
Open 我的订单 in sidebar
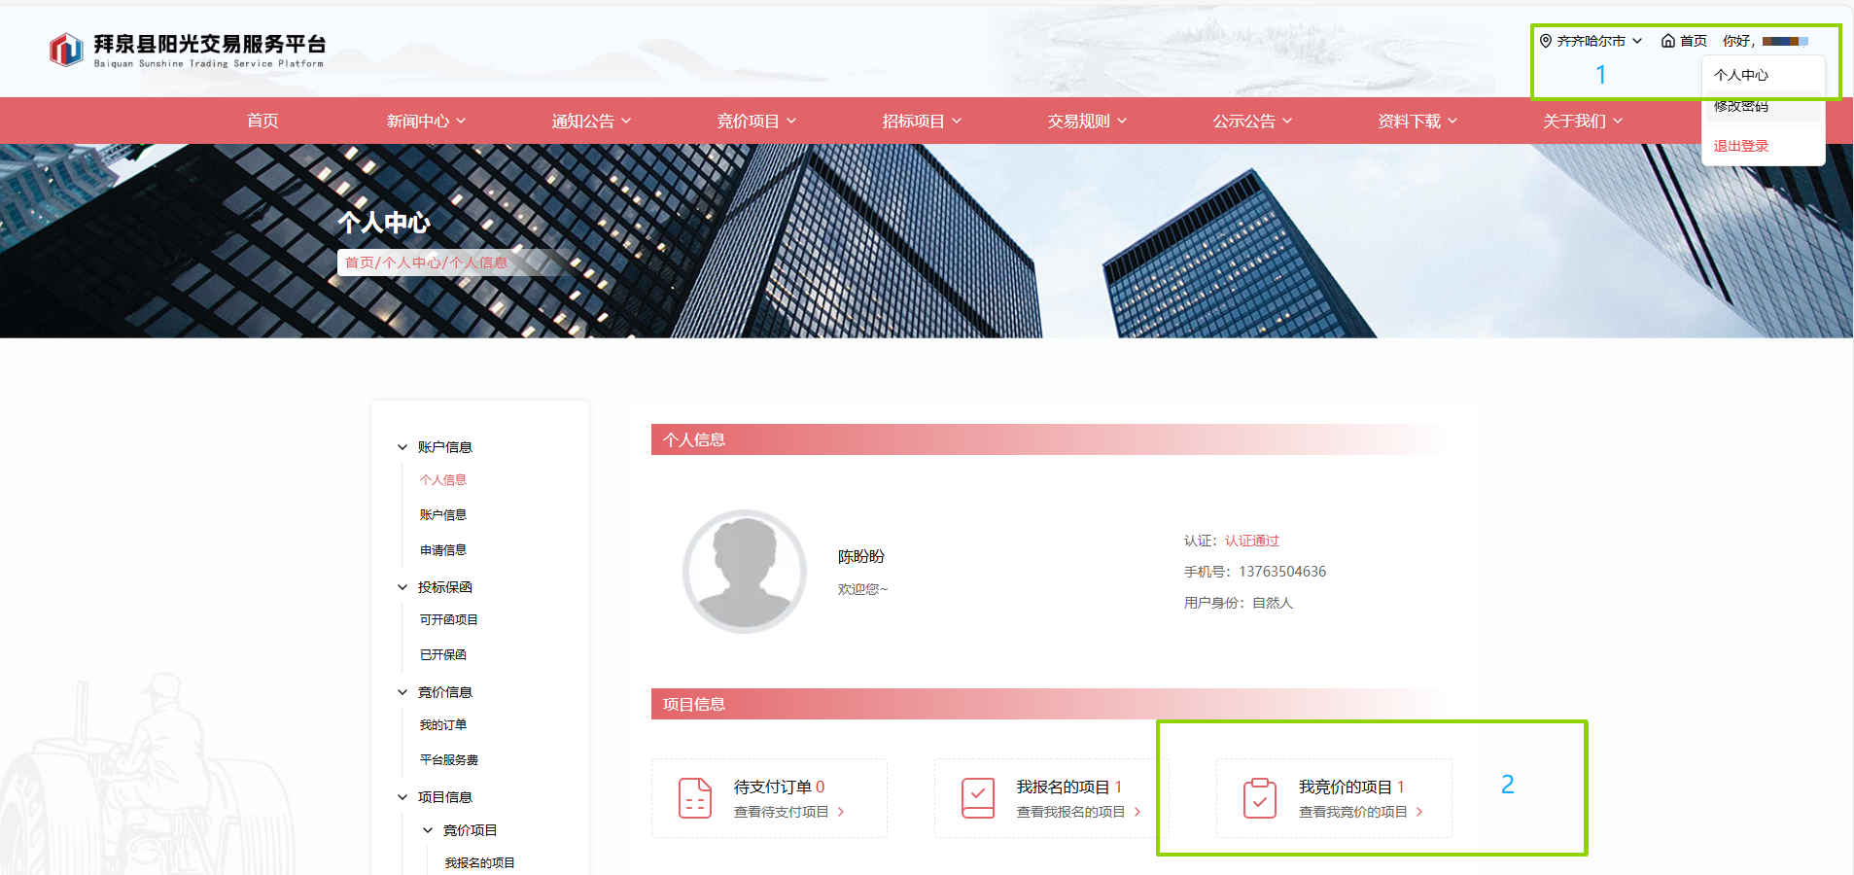pos(443,725)
